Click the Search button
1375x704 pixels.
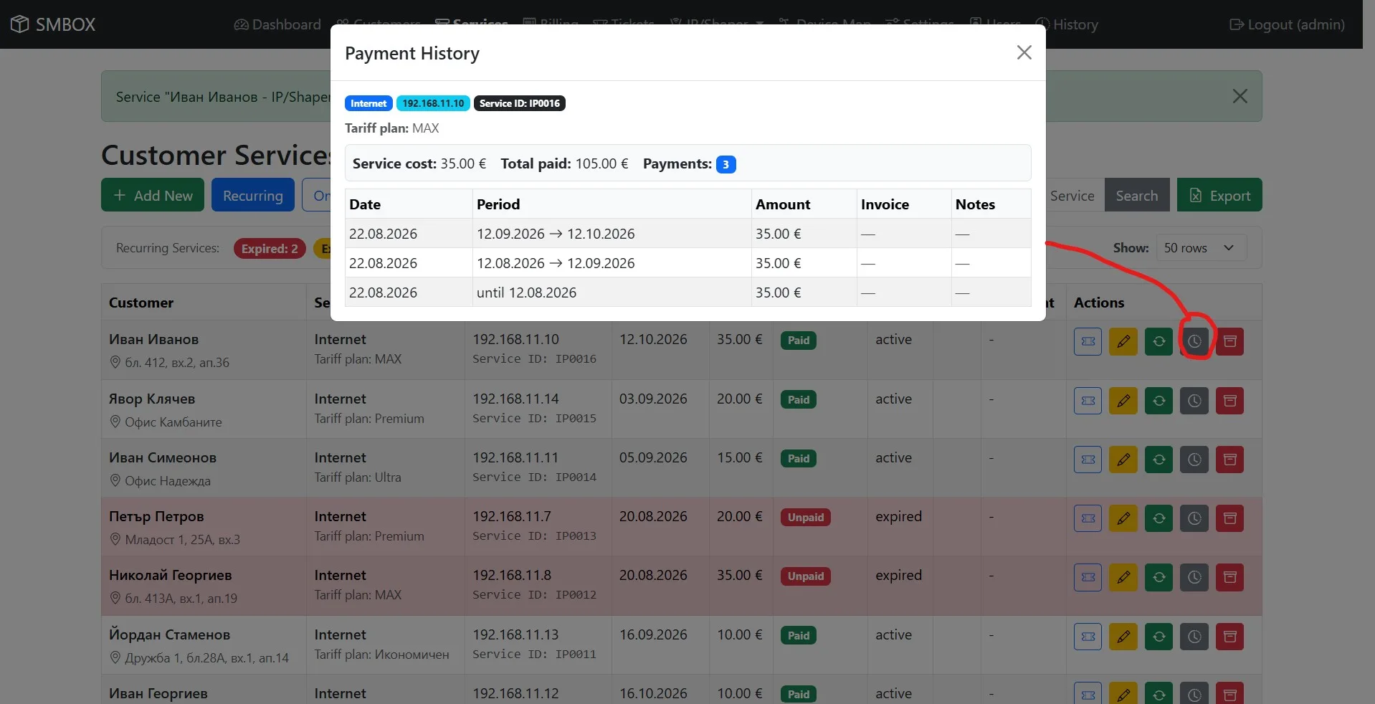[x=1136, y=195]
